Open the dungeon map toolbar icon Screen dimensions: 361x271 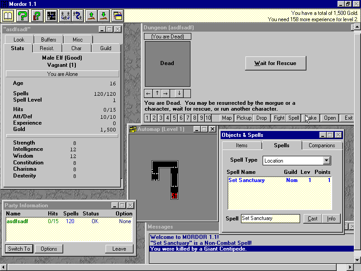[x=51, y=16]
